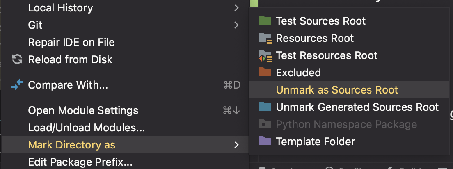
Task: Click the purple Template Folder icon
Action: tap(265, 141)
